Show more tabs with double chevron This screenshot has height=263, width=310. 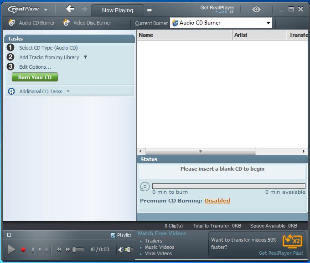[x=150, y=10]
